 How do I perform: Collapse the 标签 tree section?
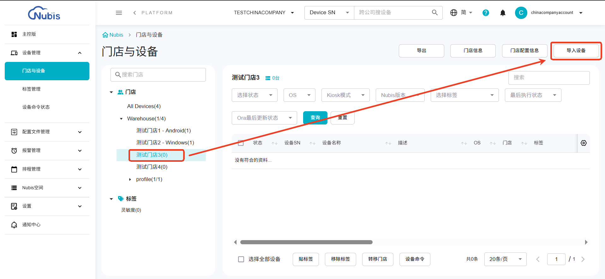point(111,199)
